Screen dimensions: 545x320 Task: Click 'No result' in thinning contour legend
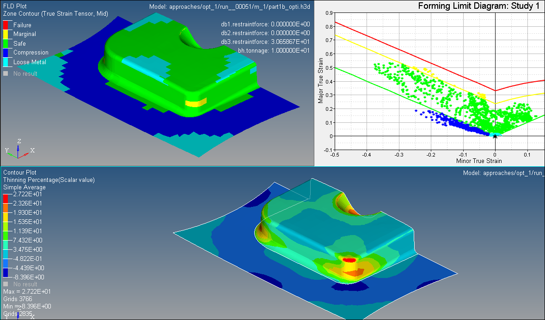(25, 284)
